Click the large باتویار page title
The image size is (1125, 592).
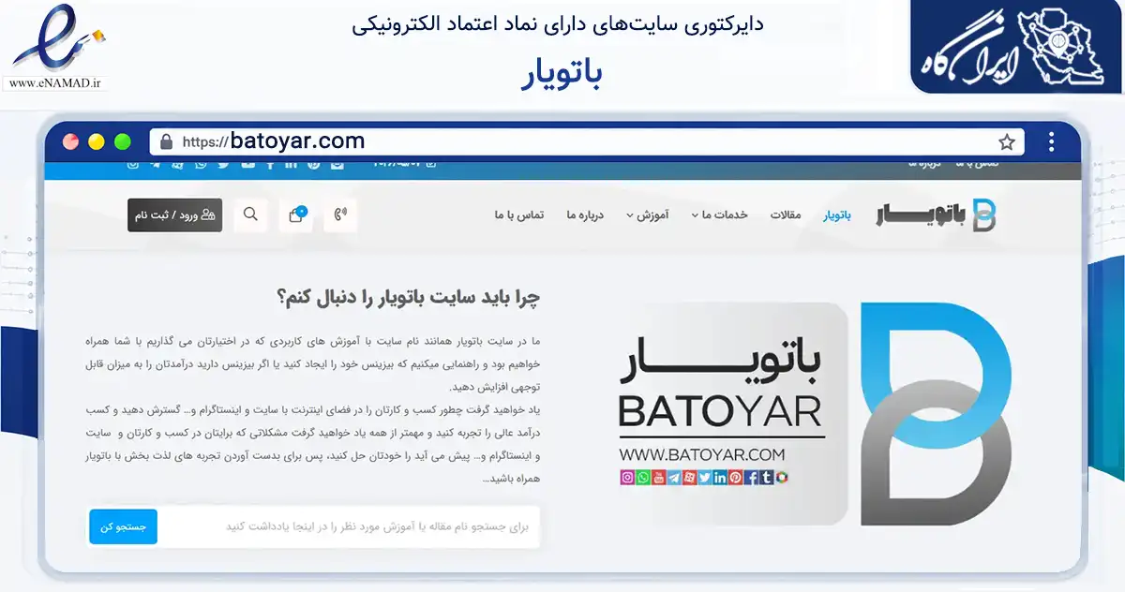pyautogui.click(x=561, y=73)
